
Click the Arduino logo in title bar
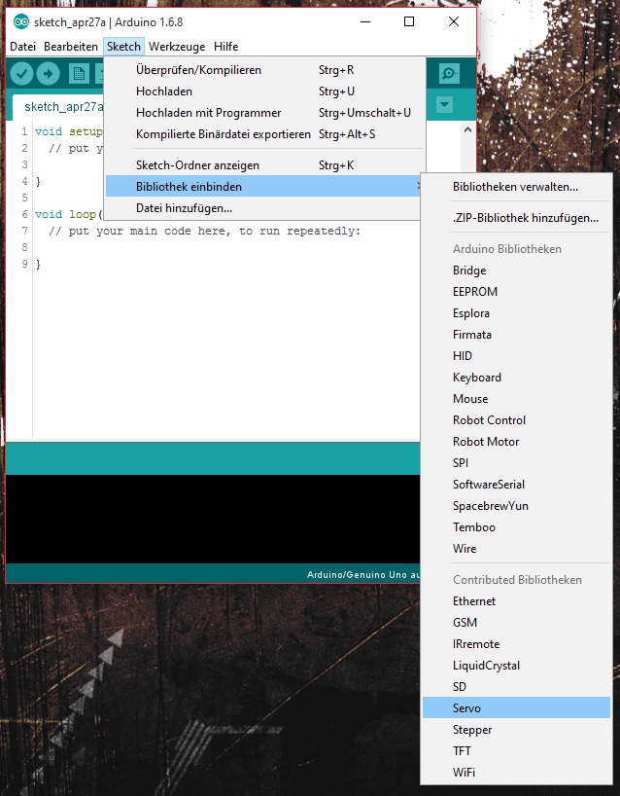pos(20,21)
